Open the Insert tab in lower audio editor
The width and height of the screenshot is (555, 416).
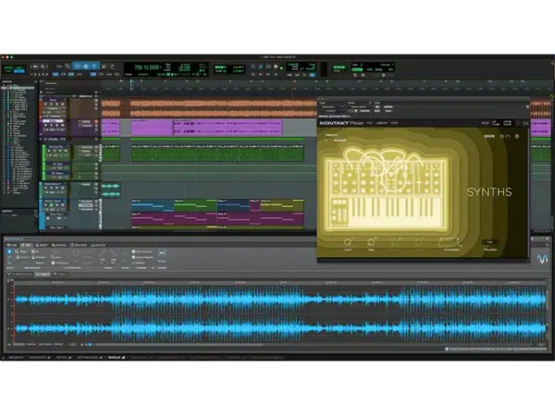pyautogui.click(x=42, y=245)
